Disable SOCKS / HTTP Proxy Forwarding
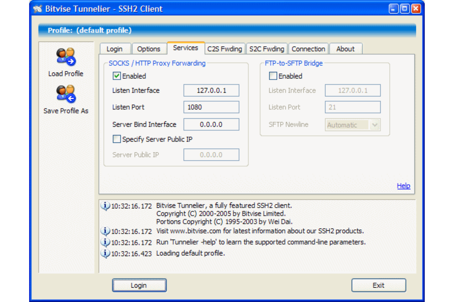The width and height of the screenshot is (454, 302). 116,76
